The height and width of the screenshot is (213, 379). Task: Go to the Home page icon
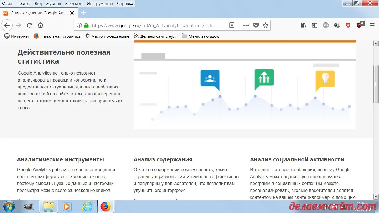pyautogui.click(x=41, y=25)
